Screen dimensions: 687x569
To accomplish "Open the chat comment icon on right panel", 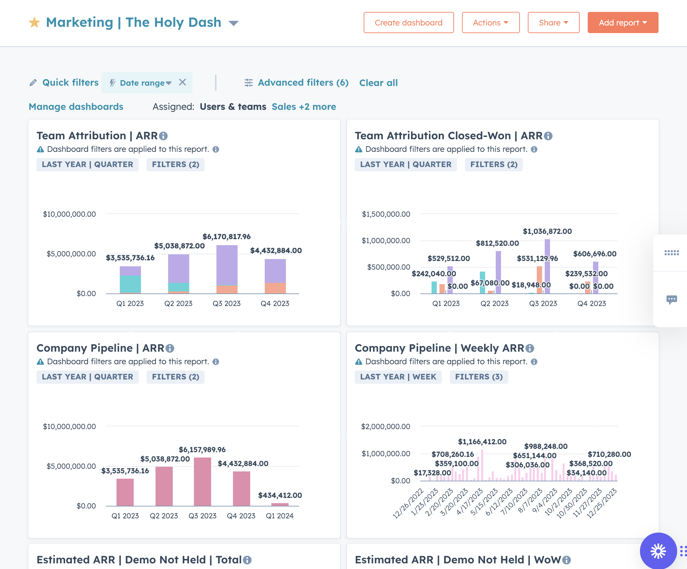I will point(671,300).
